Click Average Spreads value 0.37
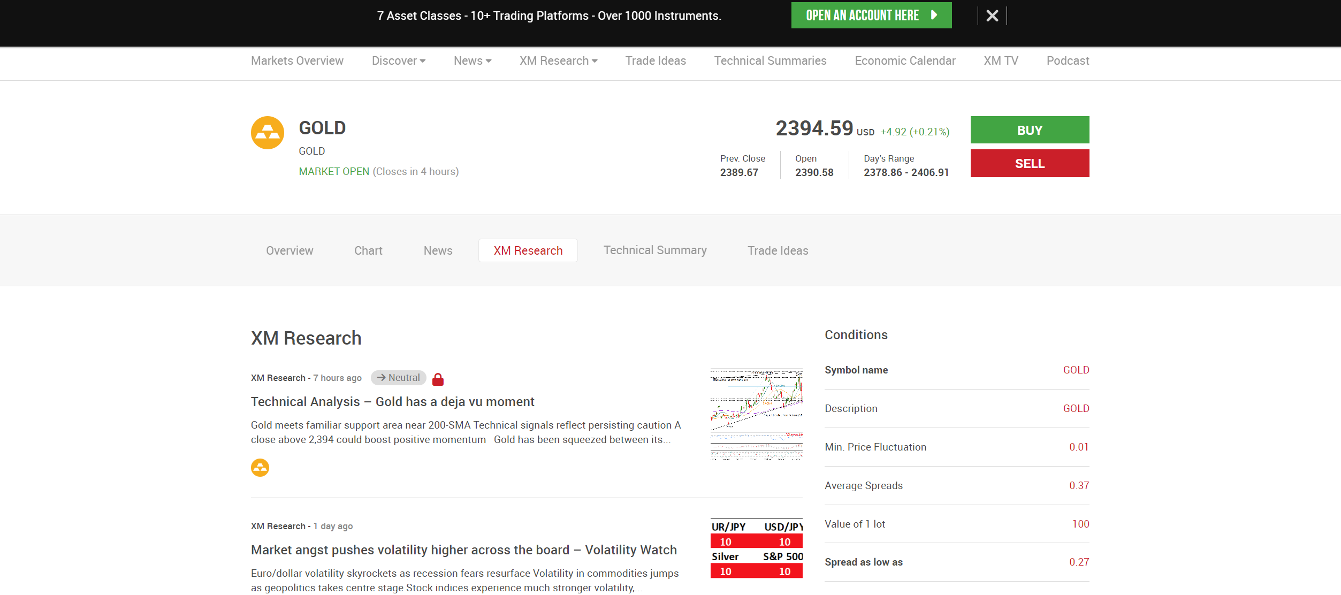 pyautogui.click(x=1079, y=485)
